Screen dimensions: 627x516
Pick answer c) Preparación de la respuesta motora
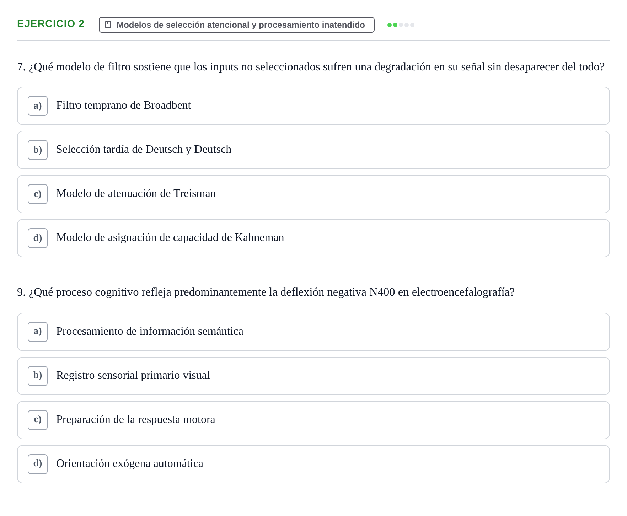tap(313, 420)
